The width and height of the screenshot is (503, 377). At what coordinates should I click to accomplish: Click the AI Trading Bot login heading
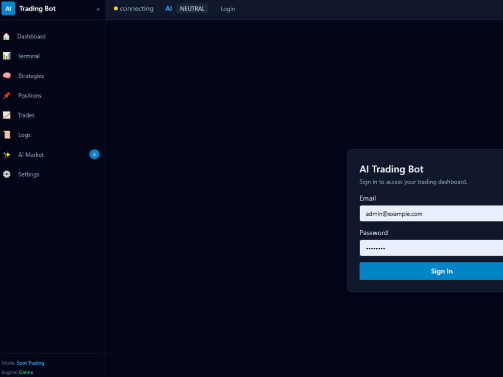coord(391,169)
